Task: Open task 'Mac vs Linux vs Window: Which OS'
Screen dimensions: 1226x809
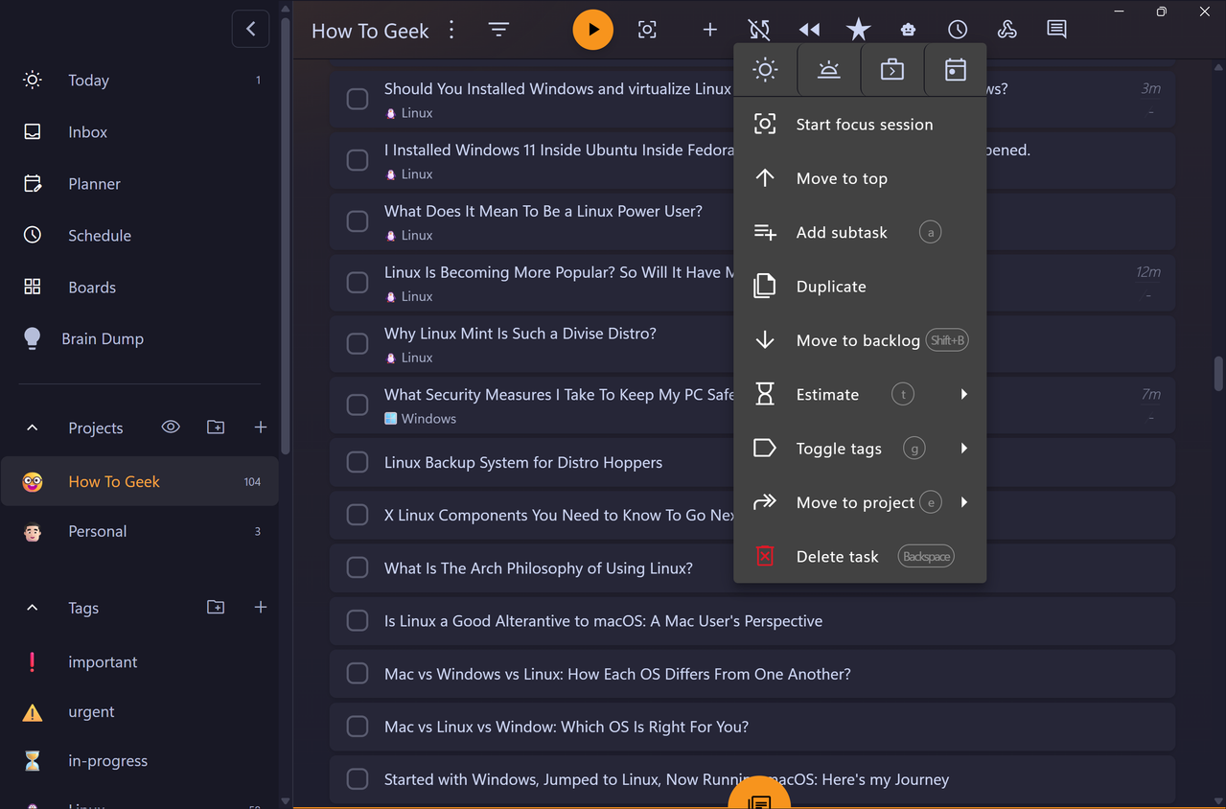Action: 752,727
